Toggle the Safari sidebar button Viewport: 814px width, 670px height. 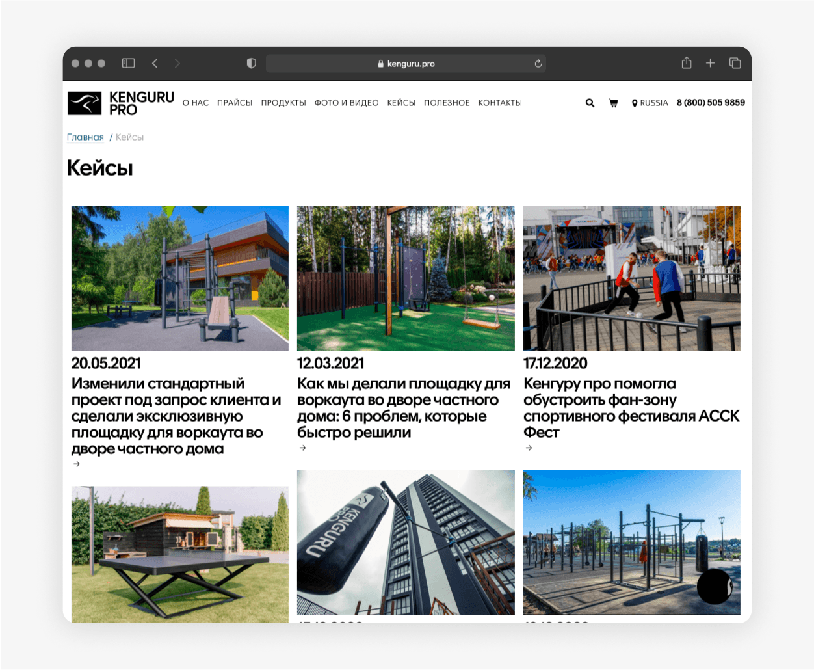pyautogui.click(x=128, y=63)
